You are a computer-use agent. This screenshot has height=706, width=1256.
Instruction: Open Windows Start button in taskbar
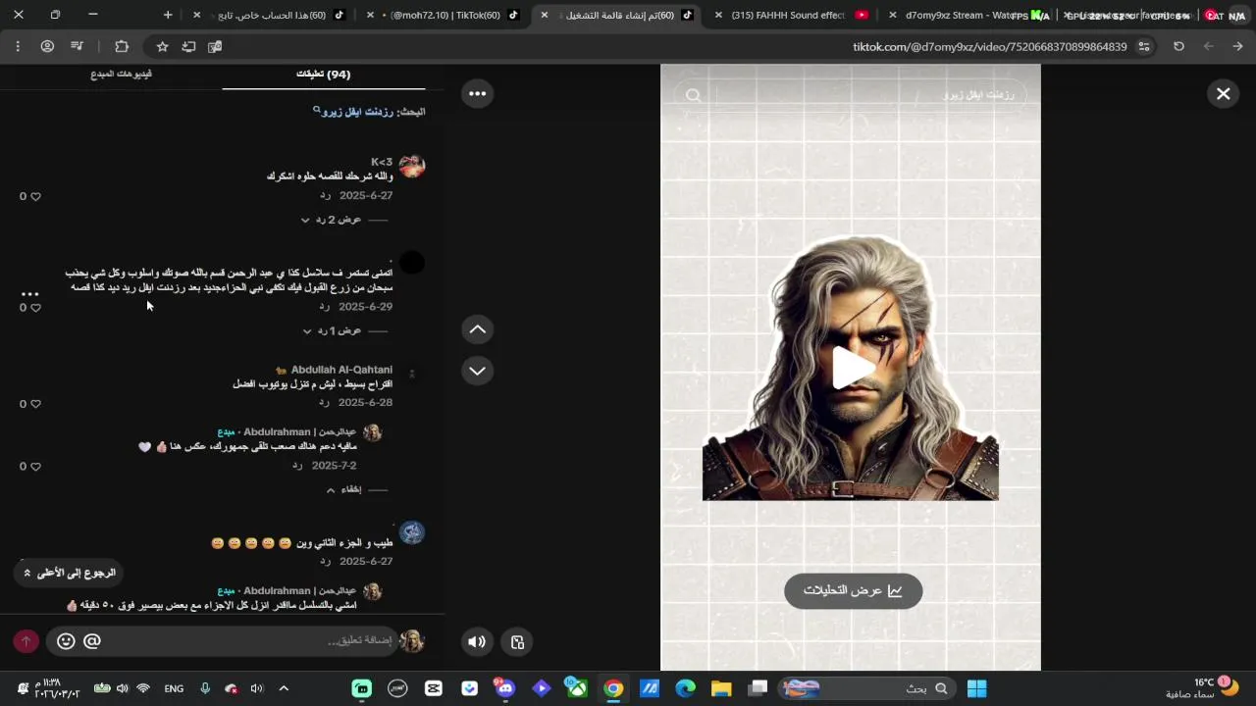(x=976, y=688)
